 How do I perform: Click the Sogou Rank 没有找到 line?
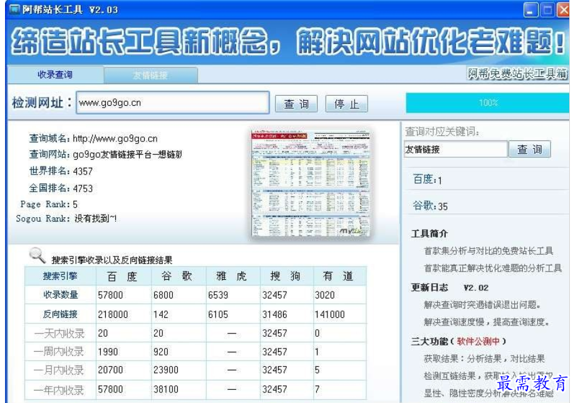pos(66,218)
